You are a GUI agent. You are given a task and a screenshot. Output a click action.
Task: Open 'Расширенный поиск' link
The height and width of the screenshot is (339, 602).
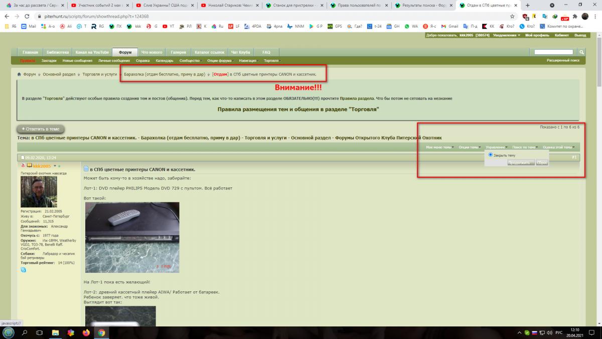click(x=563, y=60)
